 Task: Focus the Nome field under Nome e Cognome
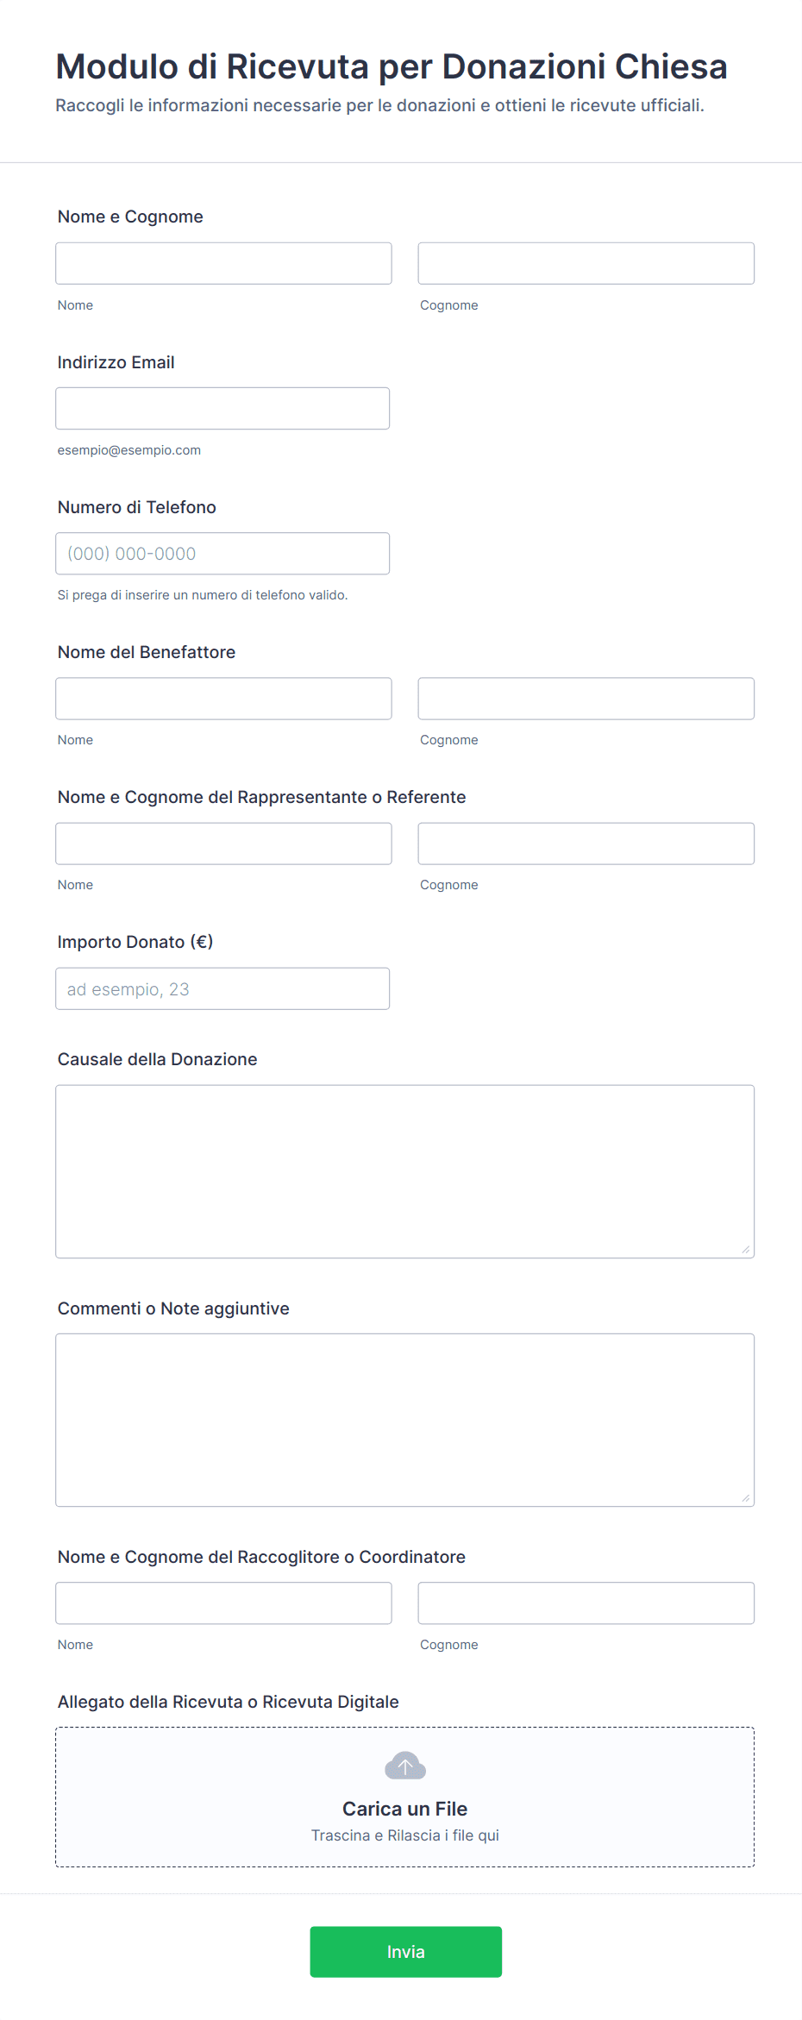point(223,263)
